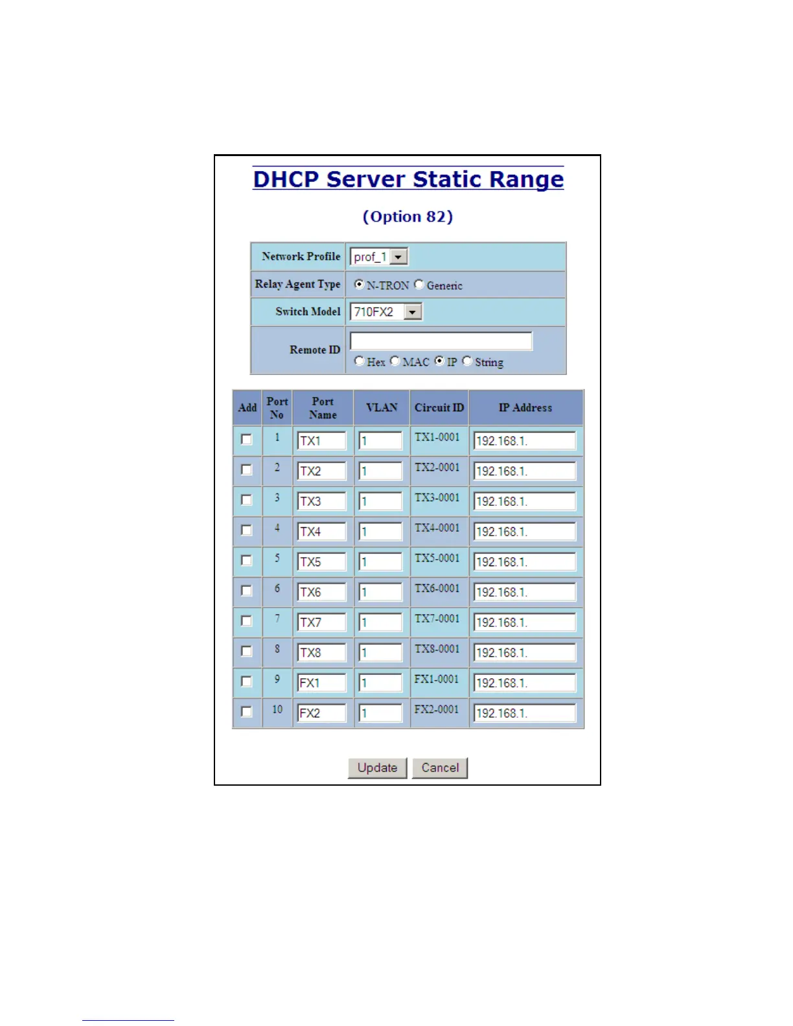This screenshot has height=1026, width=793.
Task: Click the Cancel button
Action: click(440, 768)
